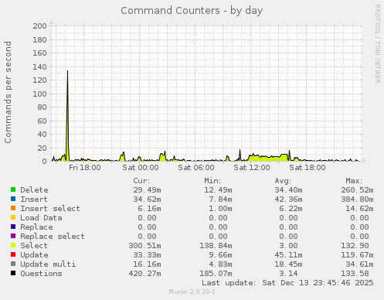Click the Insert min value 7.84m
Screen dimensions: 384x300
tap(220, 199)
